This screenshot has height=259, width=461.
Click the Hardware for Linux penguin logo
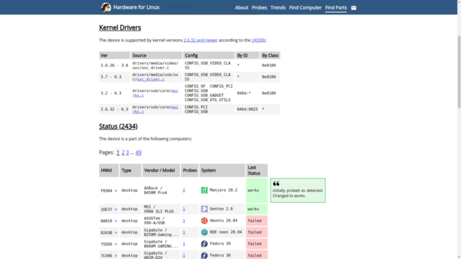coord(106,8)
